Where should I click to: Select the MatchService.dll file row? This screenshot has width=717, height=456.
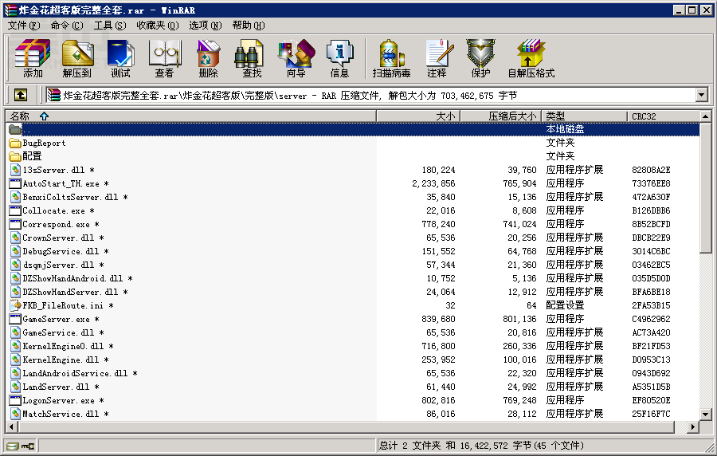pyautogui.click(x=353, y=414)
